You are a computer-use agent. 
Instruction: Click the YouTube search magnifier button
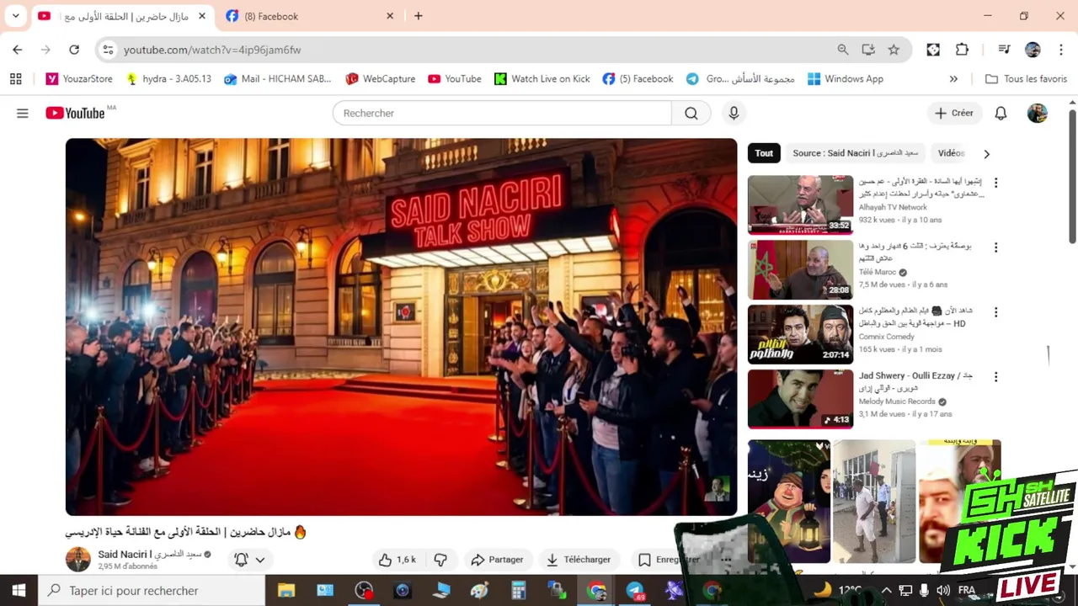691,113
